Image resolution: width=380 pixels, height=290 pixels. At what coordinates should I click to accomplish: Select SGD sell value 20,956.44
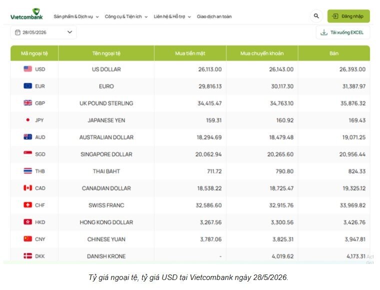pos(352,154)
